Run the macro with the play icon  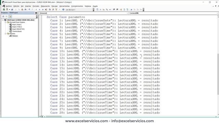pos(36,10)
